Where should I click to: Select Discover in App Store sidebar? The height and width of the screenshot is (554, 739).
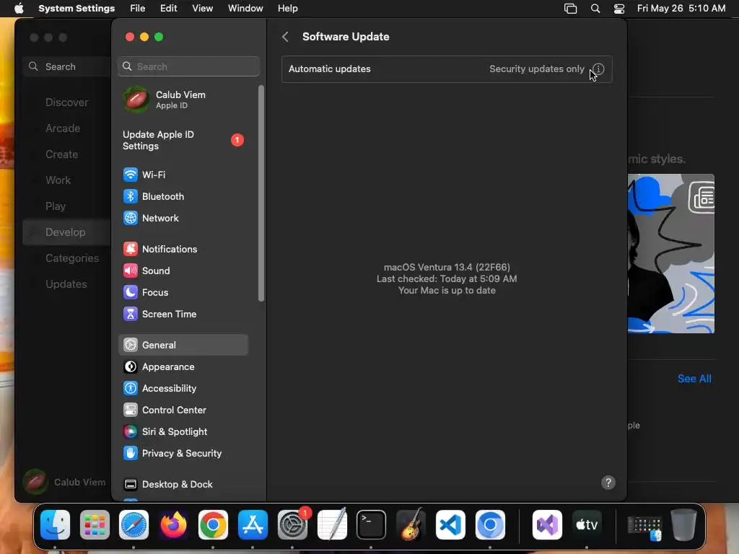(x=67, y=102)
